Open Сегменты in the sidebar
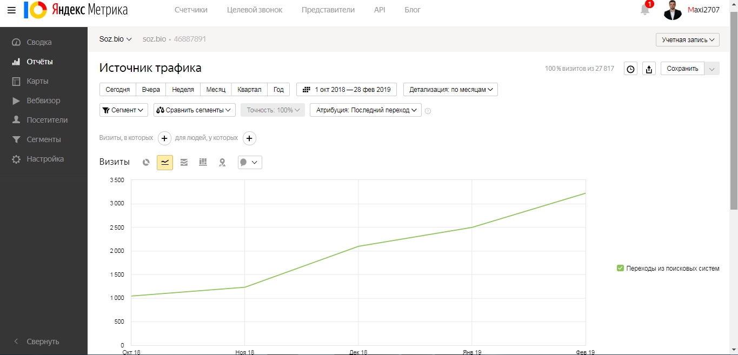 point(43,139)
